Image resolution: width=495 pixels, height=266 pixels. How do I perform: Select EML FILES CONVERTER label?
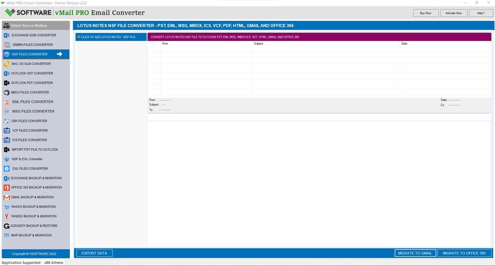point(33,102)
